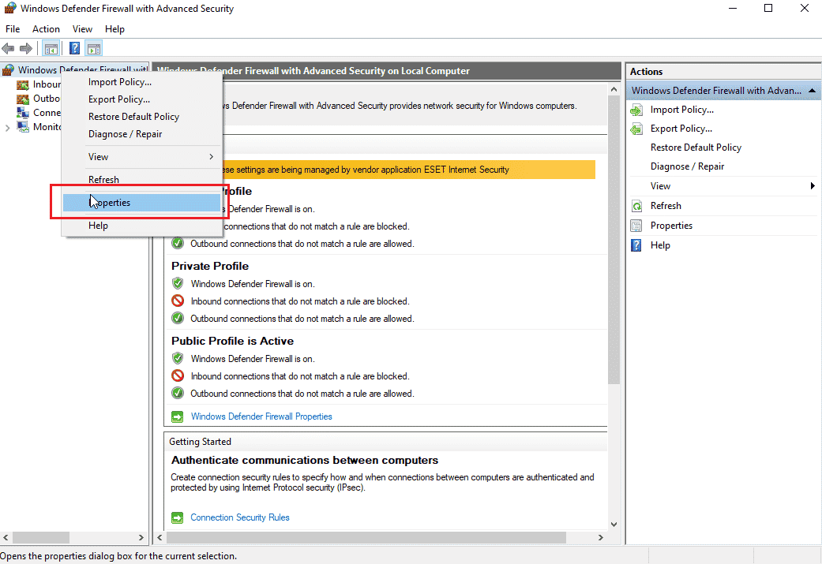
Task: Click the 'Public Profile is Active' heading
Action: pyautogui.click(x=232, y=341)
